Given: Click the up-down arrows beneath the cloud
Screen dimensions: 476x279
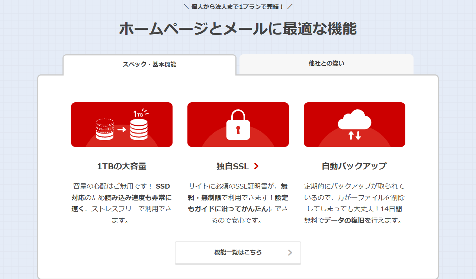Looking at the screenshot, I should pos(354,135).
